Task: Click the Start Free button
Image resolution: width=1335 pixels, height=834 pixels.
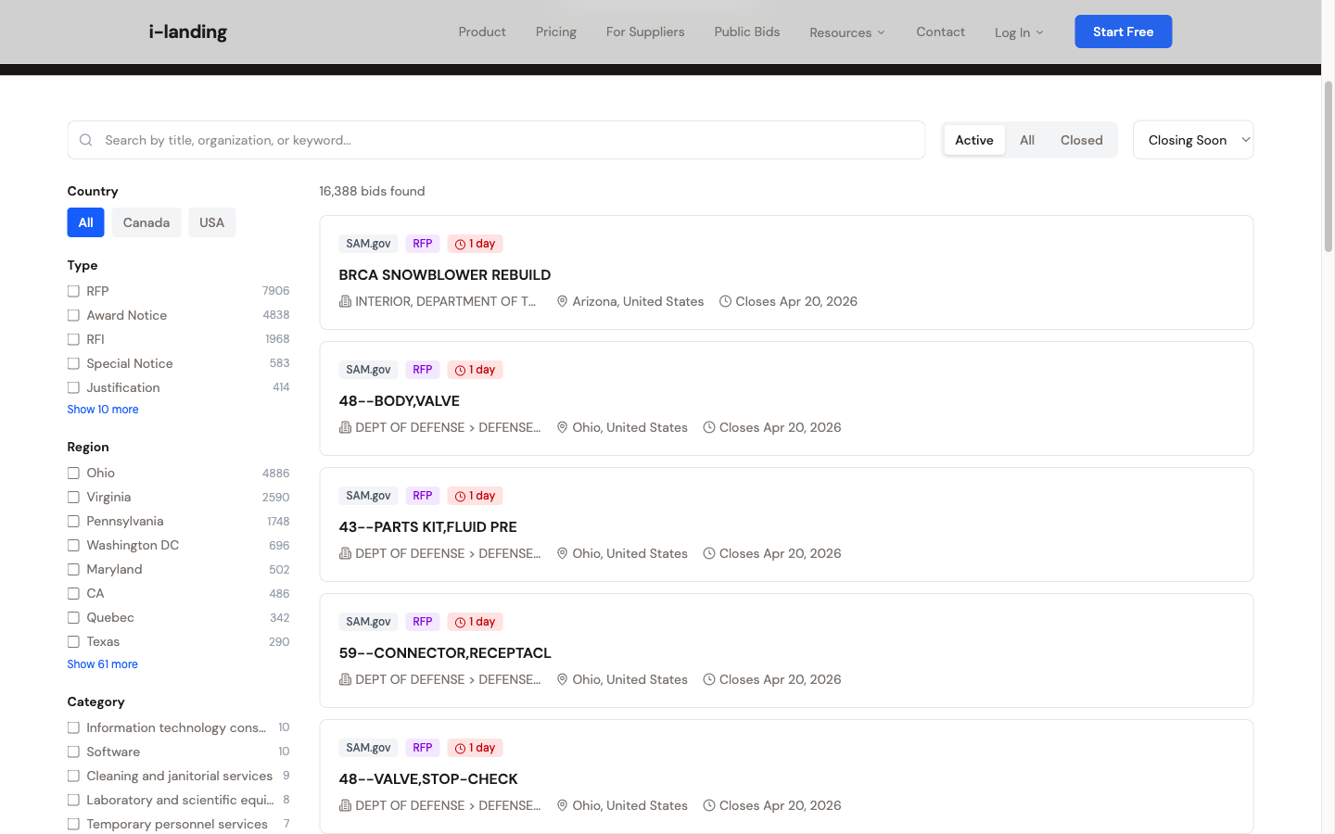Action: coord(1123,32)
